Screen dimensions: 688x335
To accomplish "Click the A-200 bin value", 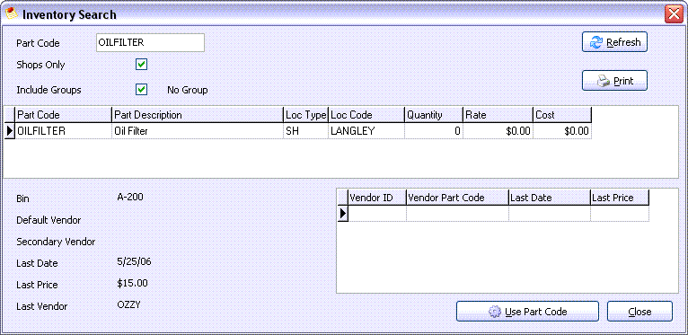I will click(130, 197).
